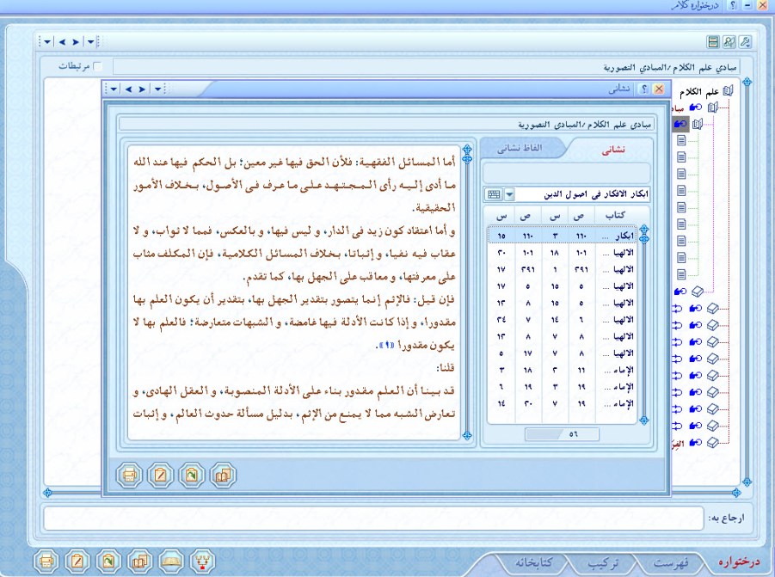Enable the مرتبطات checkbox
This screenshot has width=775, height=577.
(x=97, y=66)
